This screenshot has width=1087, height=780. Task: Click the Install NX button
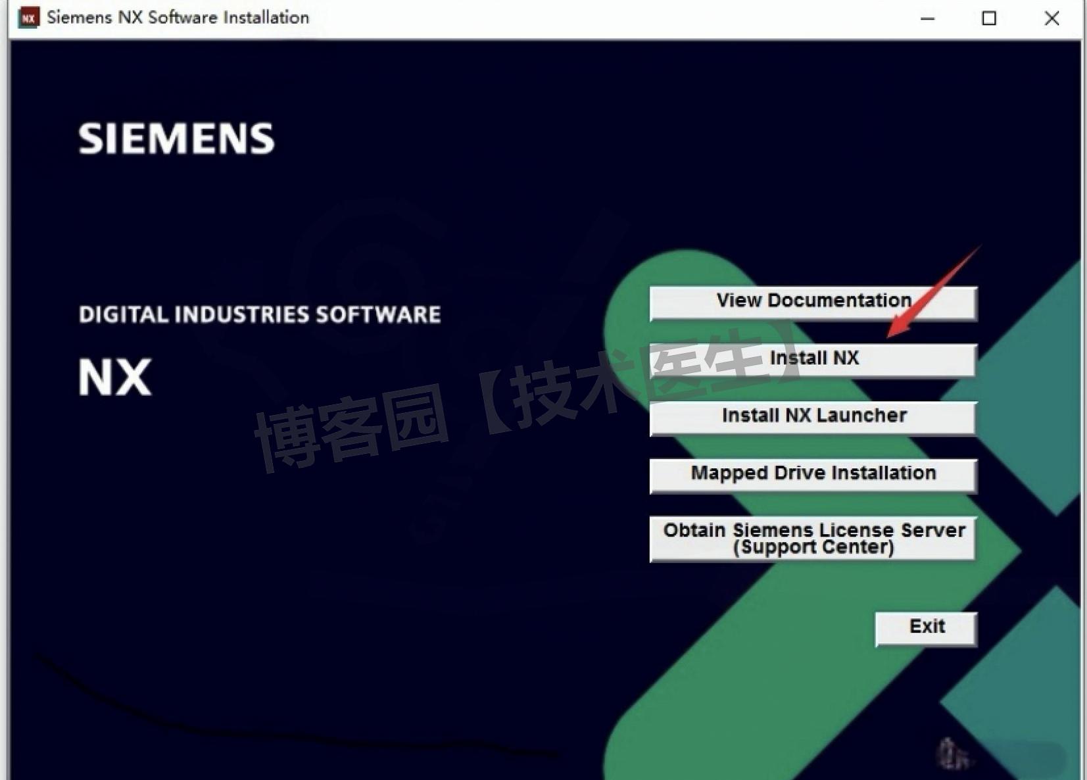tap(813, 360)
